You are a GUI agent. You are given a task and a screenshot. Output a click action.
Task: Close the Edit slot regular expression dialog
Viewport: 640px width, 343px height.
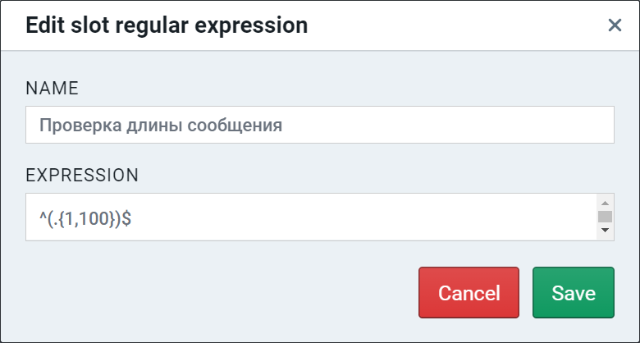click(615, 25)
